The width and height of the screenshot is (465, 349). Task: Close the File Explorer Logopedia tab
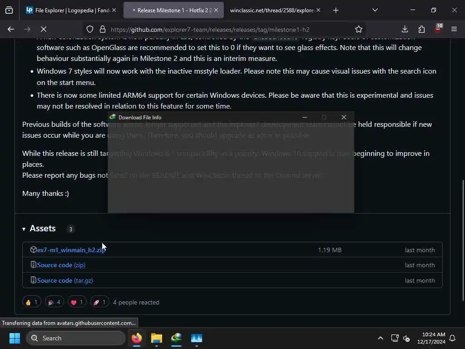114,10
